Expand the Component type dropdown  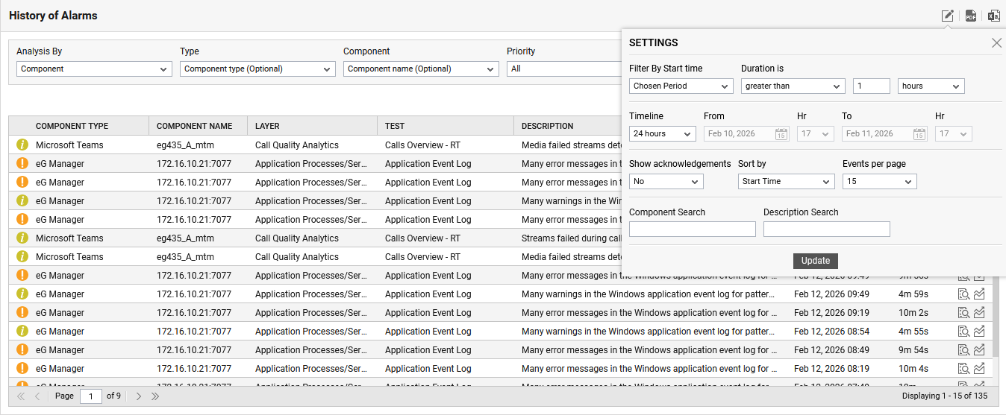[x=257, y=69]
